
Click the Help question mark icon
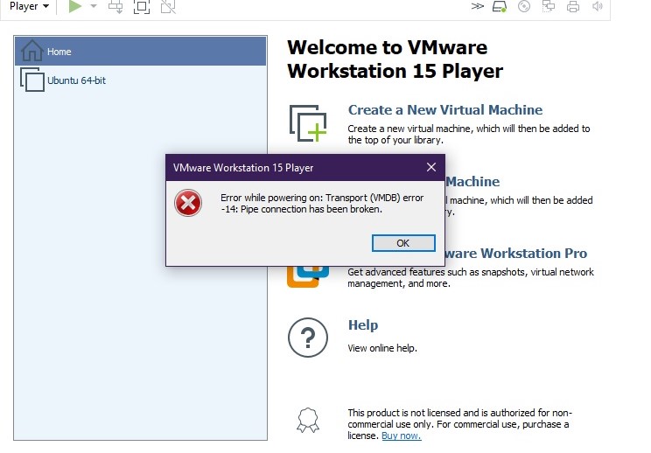click(x=308, y=338)
